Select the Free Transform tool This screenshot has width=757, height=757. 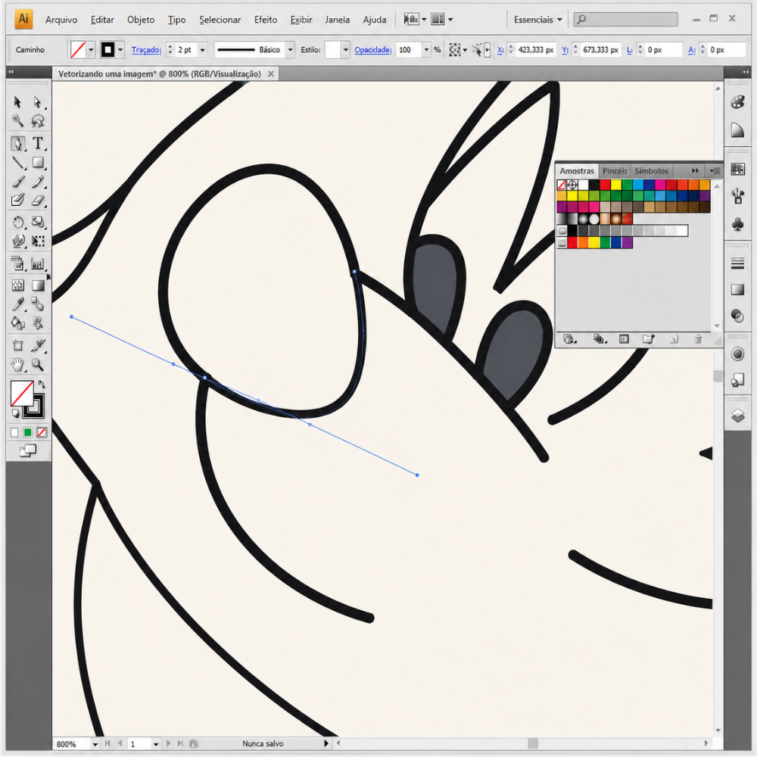[38, 241]
